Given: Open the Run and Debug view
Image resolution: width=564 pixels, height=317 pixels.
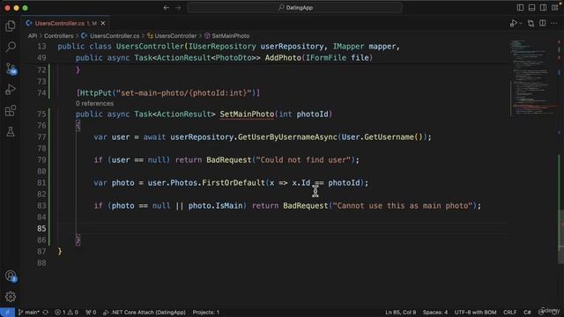Looking at the screenshot, I should pos(11,90).
